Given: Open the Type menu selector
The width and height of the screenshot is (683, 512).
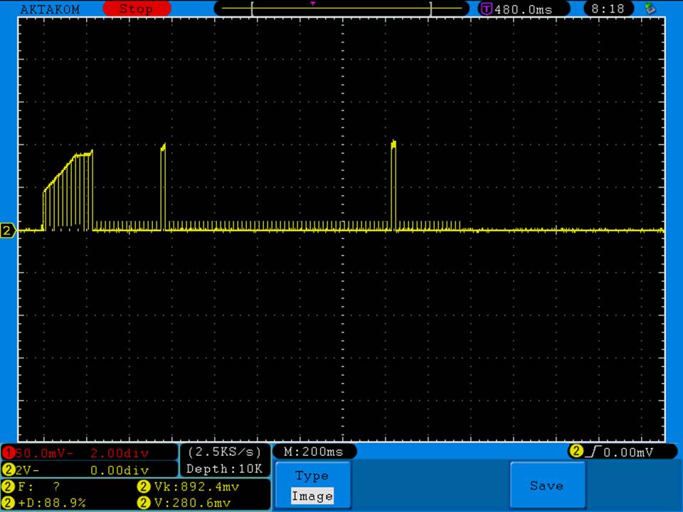Looking at the screenshot, I should click(x=312, y=476).
